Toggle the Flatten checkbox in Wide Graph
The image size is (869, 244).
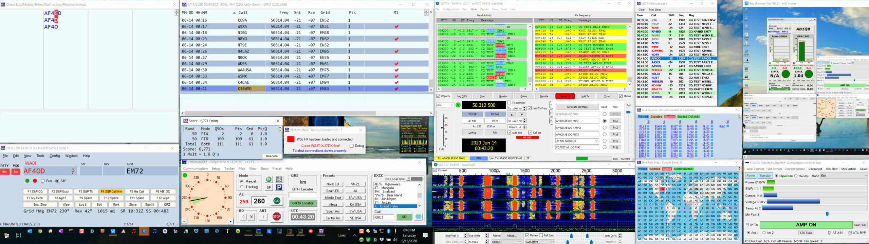point(527,235)
